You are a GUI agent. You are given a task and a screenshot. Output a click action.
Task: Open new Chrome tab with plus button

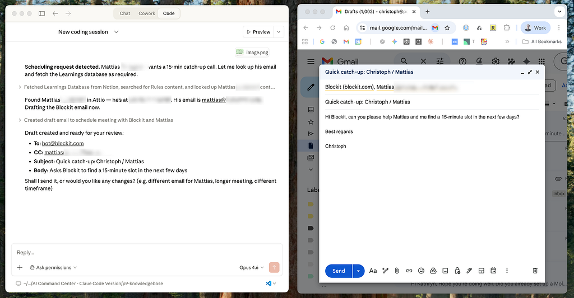(427, 12)
